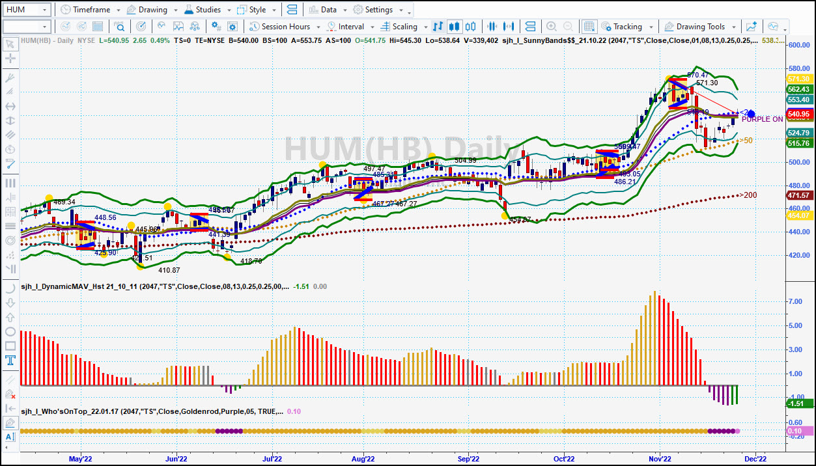Open the top toolbar overflow options arrow

point(409,12)
